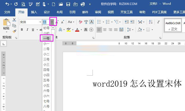The image size is (185, 111).
Task: Click the Character Border icon
Action: click(x=91, y=22)
